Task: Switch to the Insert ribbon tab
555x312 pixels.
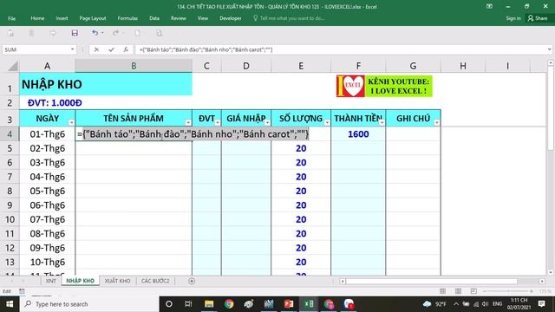Action: tap(62, 18)
